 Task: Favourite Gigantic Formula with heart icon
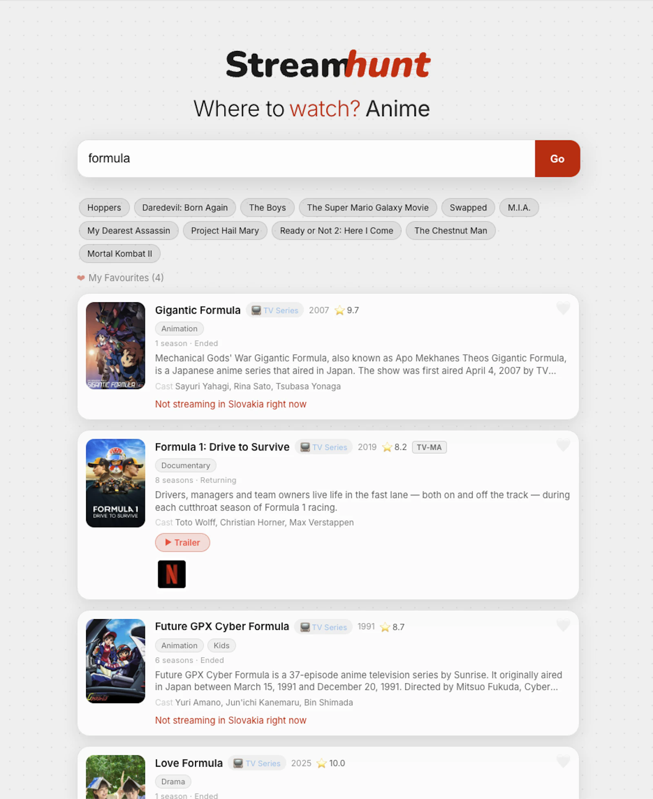(x=563, y=308)
